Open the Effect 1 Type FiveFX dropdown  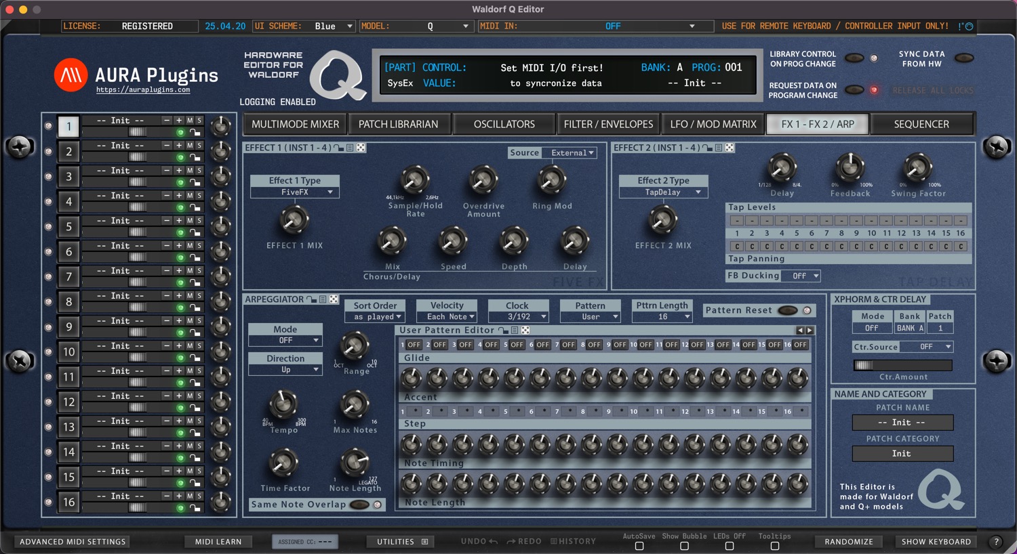click(x=295, y=192)
